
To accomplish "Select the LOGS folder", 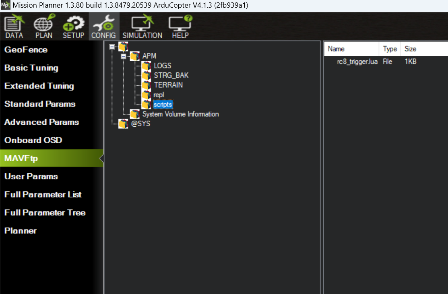I will click(x=162, y=66).
